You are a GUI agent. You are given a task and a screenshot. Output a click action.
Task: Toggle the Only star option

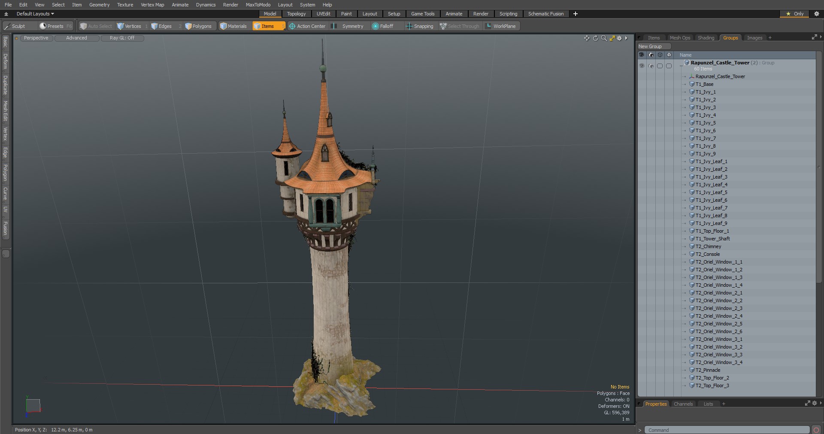[794, 14]
